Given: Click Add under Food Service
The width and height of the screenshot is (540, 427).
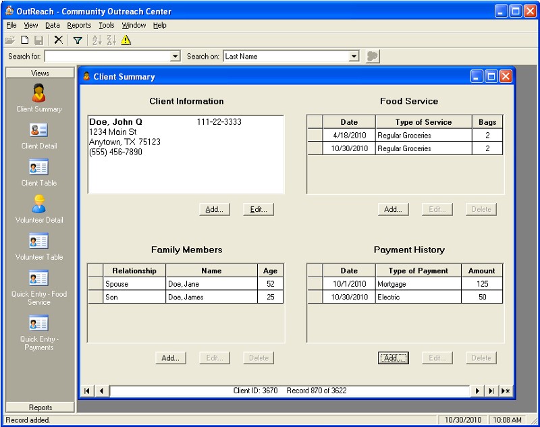Looking at the screenshot, I should 393,210.
